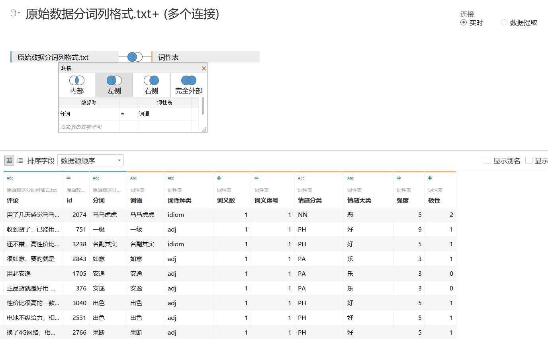Click number type icon of 词义序号 column
This screenshot has height=339, width=548.
point(256,178)
